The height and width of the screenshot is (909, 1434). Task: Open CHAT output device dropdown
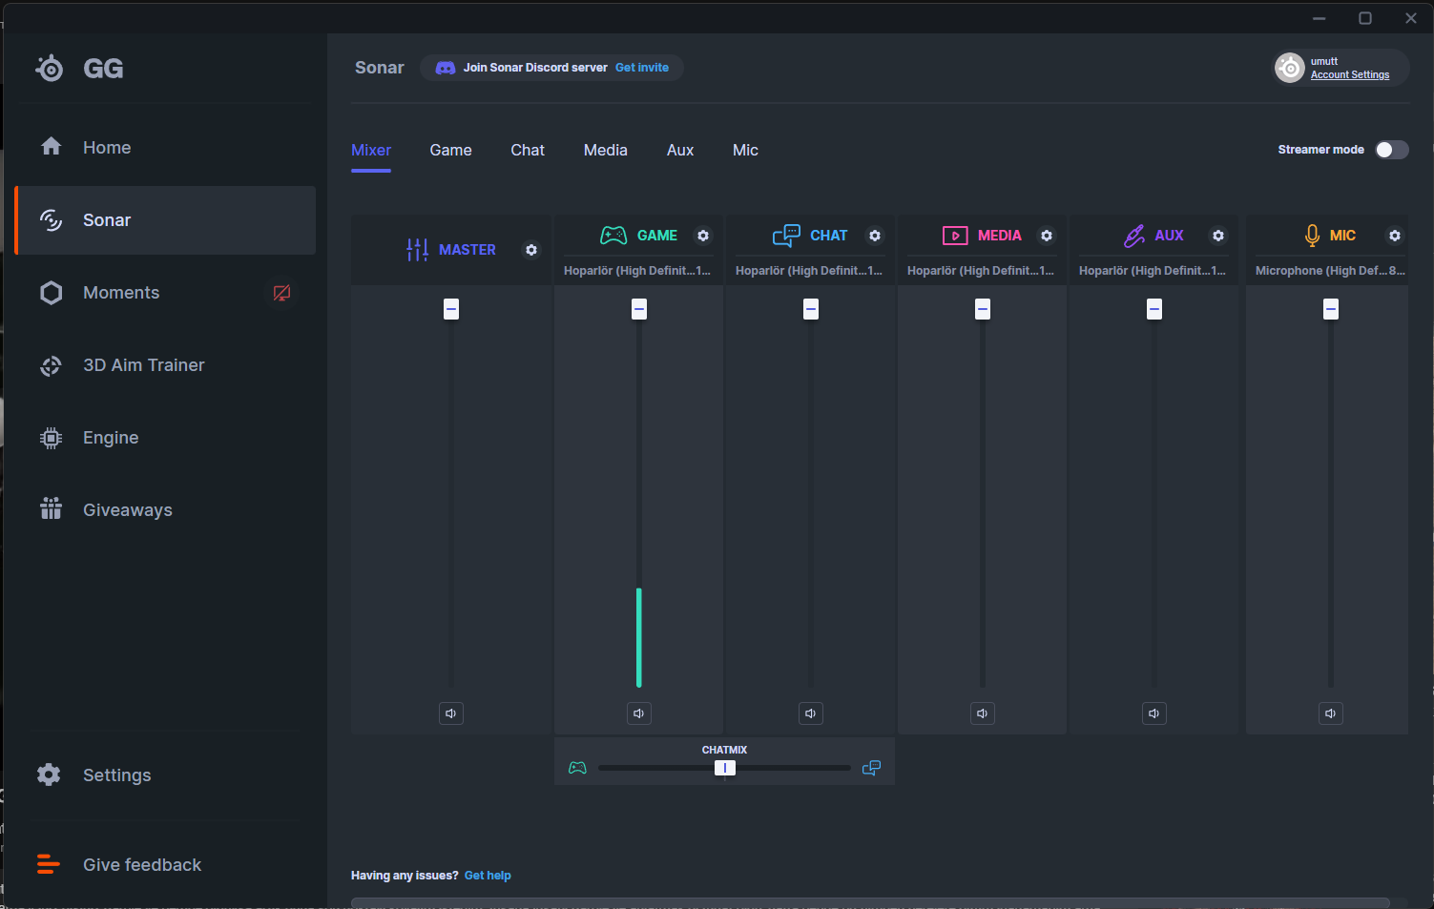pos(809,271)
